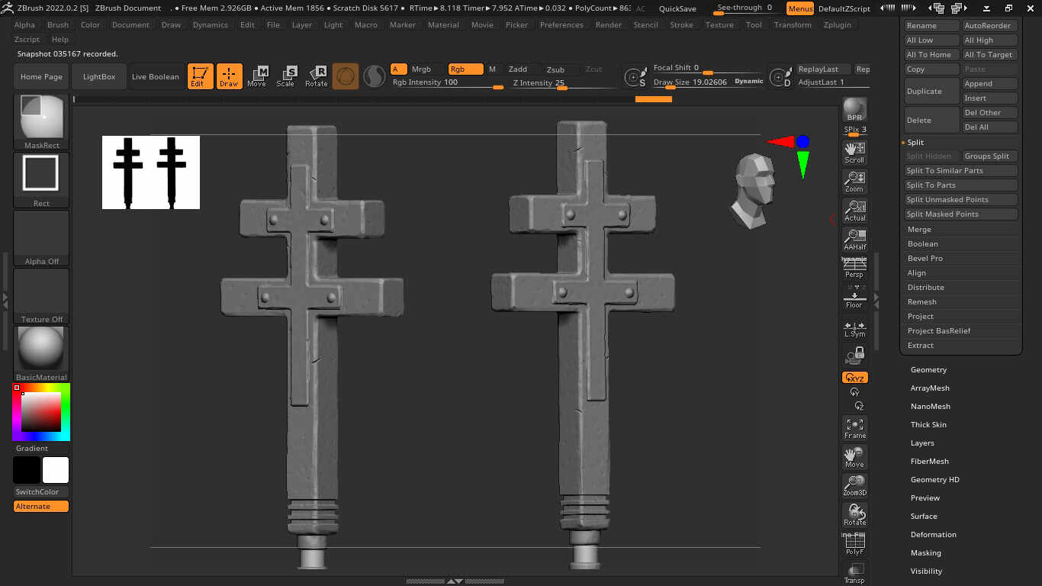Toggle the Zadd mode
The image size is (1042, 586).
518,69
